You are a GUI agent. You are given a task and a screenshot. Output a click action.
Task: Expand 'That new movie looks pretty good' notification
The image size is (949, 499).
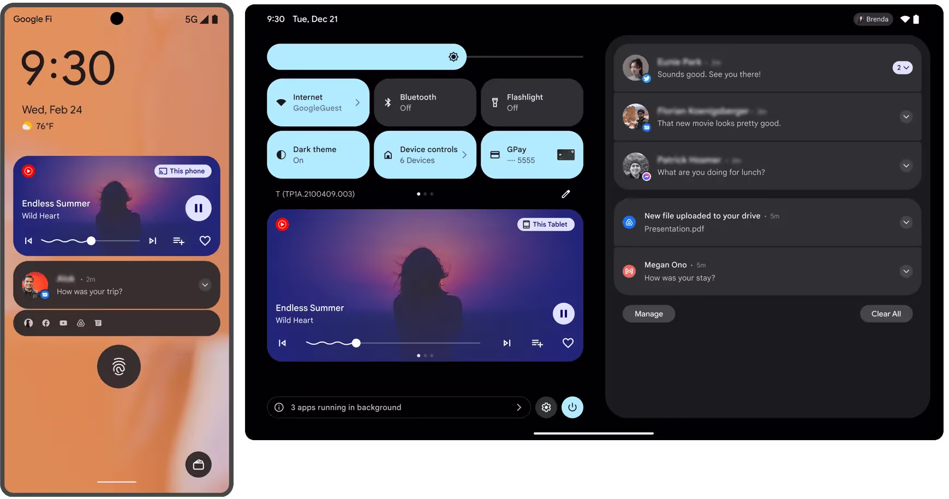click(x=906, y=117)
